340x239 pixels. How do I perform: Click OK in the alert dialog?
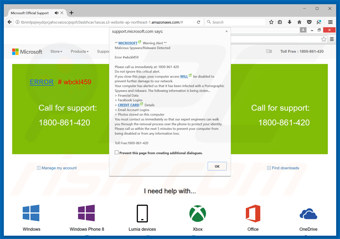[217, 166]
